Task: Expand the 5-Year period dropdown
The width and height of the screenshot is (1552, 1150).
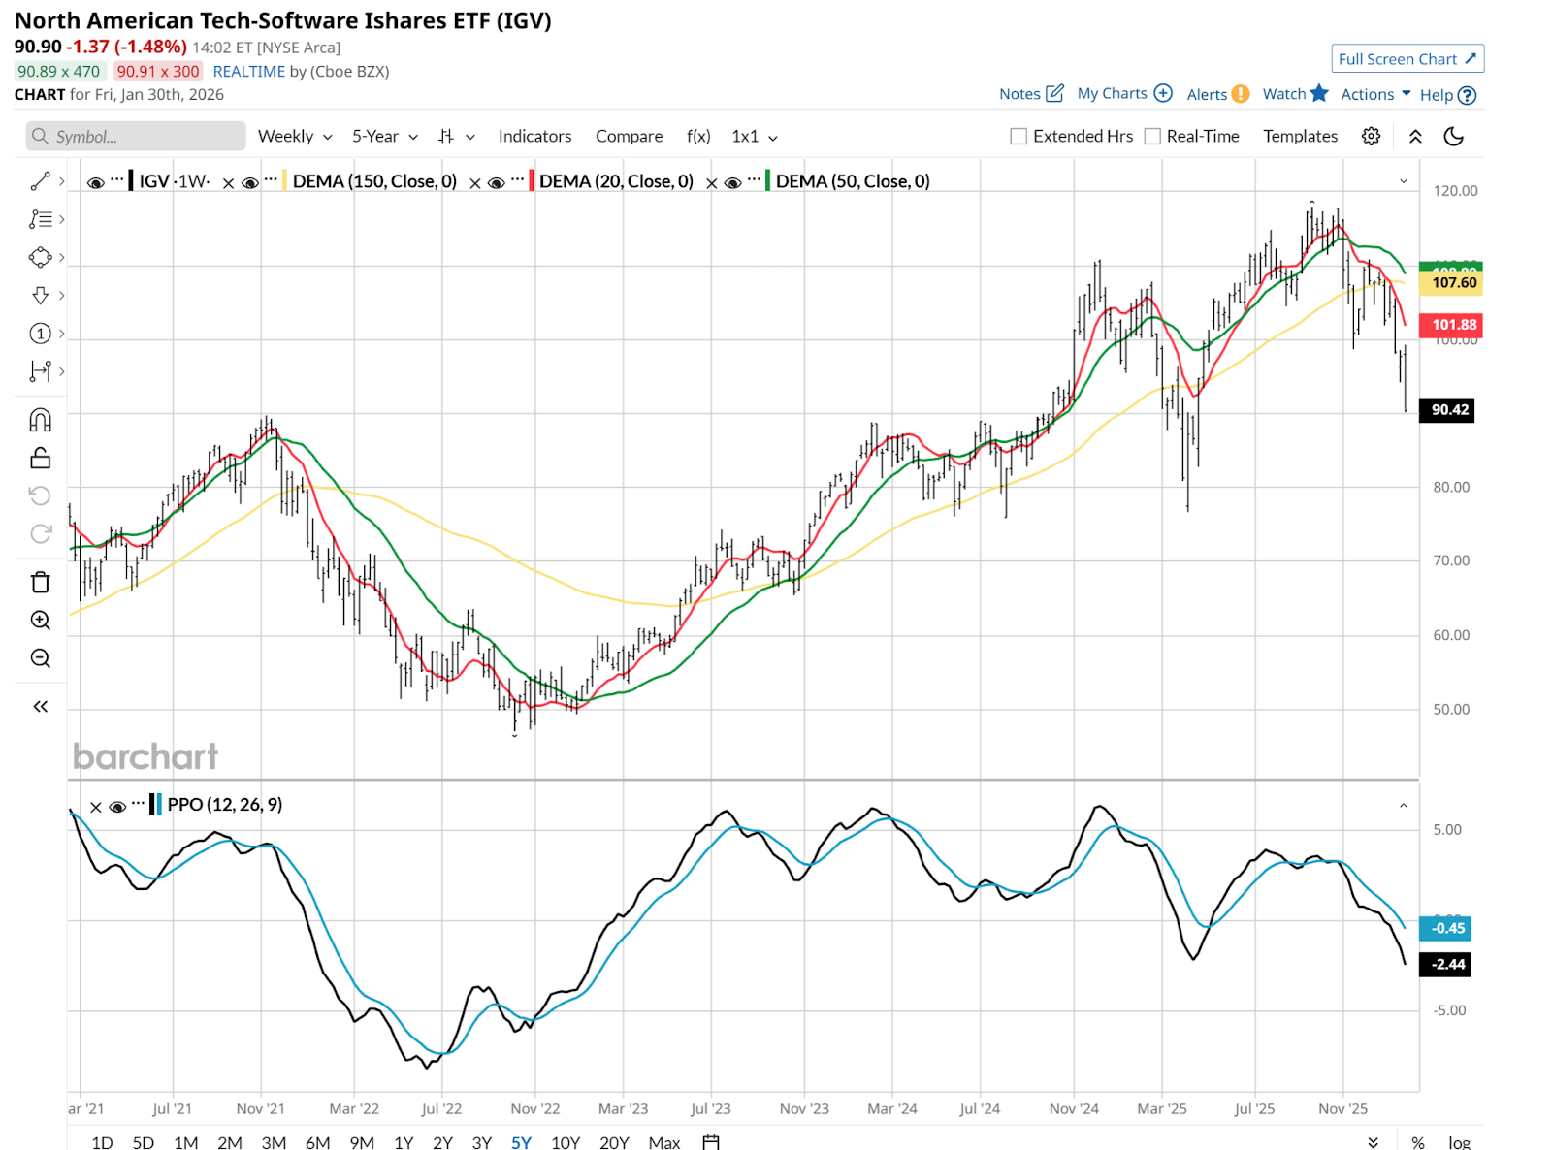Action: [x=384, y=137]
